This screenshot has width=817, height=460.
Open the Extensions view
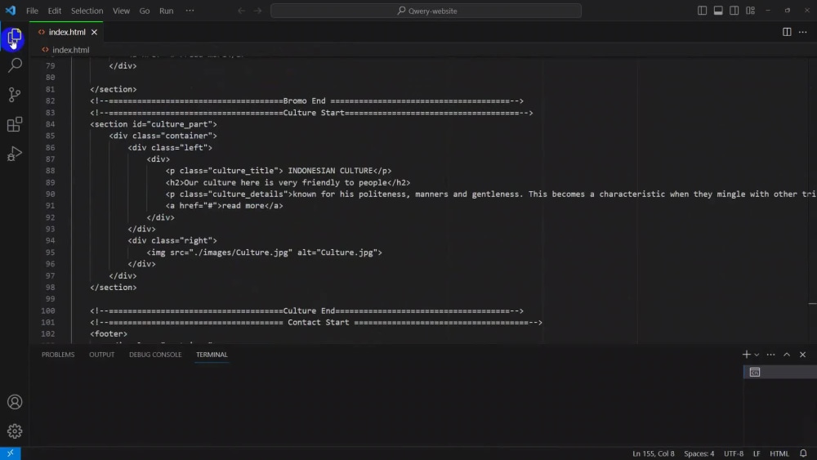pos(15,124)
